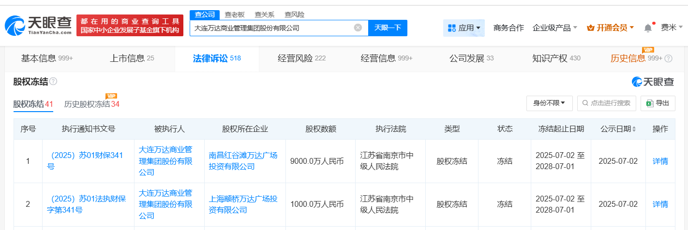
Task: Switch to the 查老板 search tab
Action: [x=235, y=14]
